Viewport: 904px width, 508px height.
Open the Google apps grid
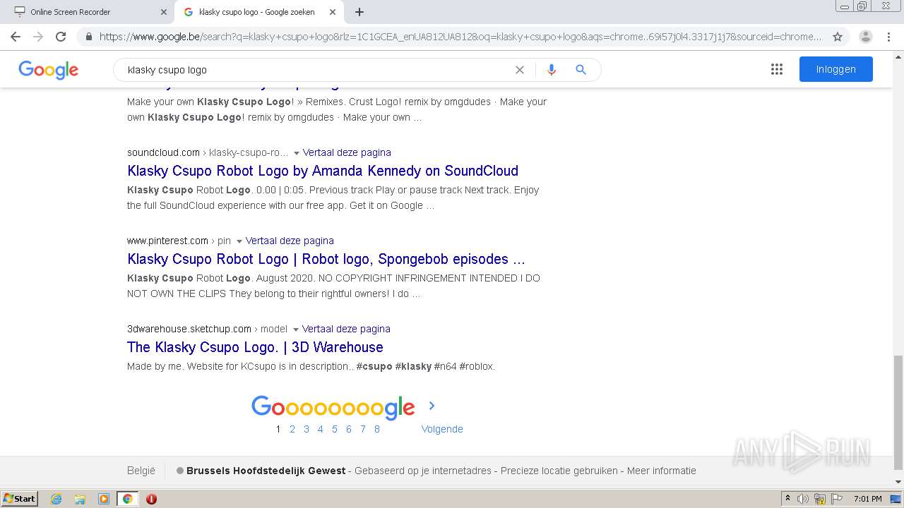[777, 69]
